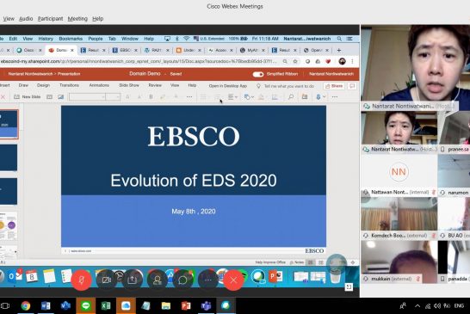Open the Webex chat button
470x314 pixels.
point(182,280)
